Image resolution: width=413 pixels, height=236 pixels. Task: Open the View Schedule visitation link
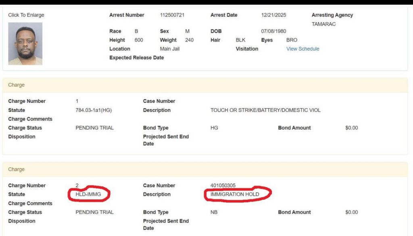pyautogui.click(x=302, y=49)
